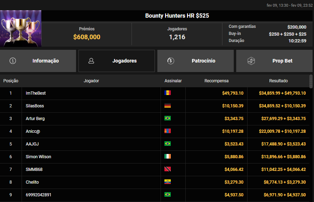Click the Com garantias label
The width and height of the screenshot is (314, 202).
[x=242, y=26]
